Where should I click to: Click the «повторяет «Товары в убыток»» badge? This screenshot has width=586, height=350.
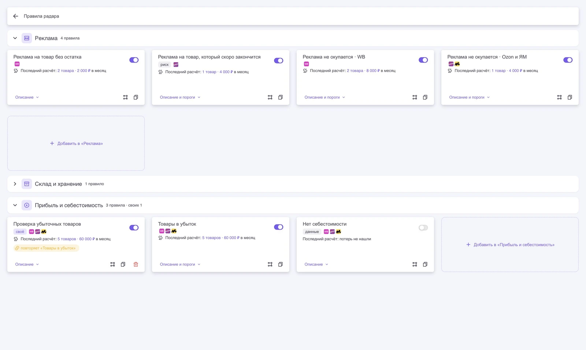point(46,248)
